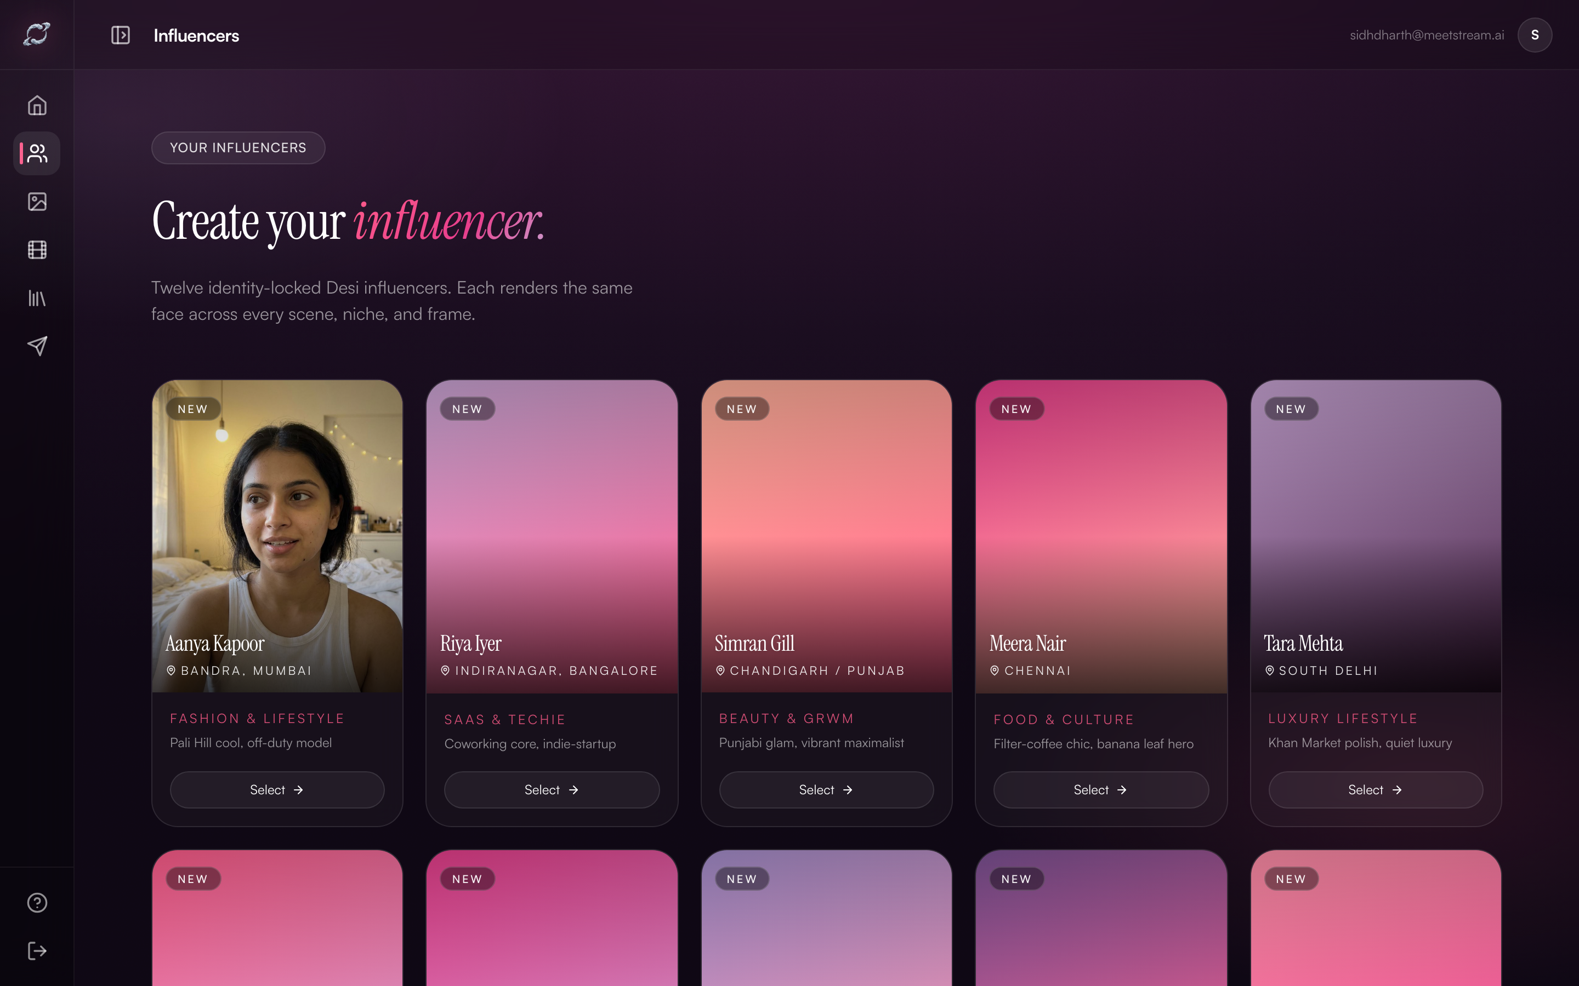
Task: Click the 'LUXURY LIFESTYLE' label
Action: coord(1343,719)
